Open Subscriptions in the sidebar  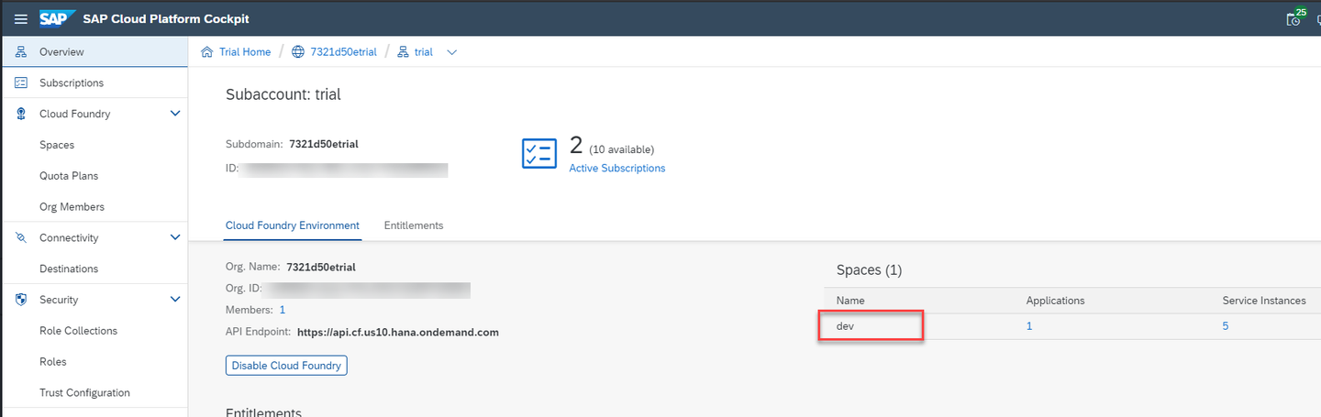point(94,83)
